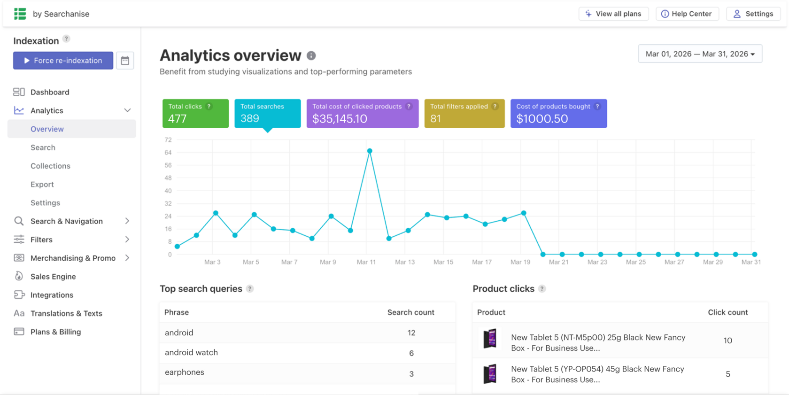Open the Collections analytics submenu item

point(50,166)
